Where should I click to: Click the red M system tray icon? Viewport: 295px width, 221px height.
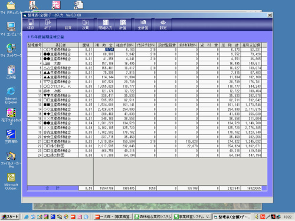tap(263, 217)
